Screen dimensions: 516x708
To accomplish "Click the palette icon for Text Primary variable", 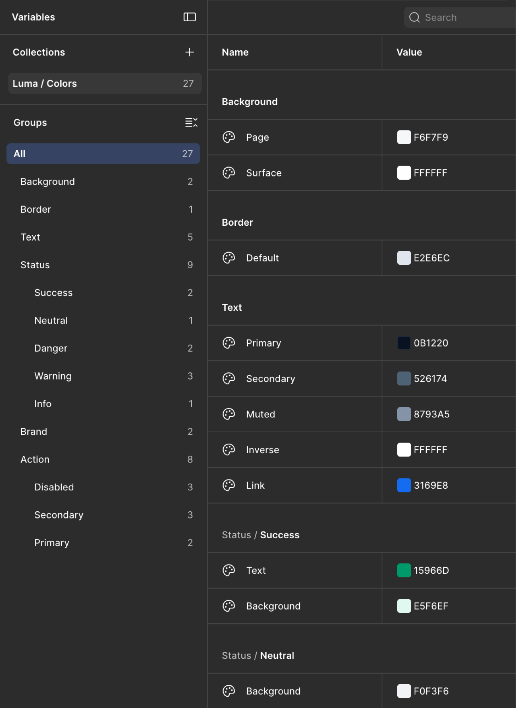I will [229, 343].
